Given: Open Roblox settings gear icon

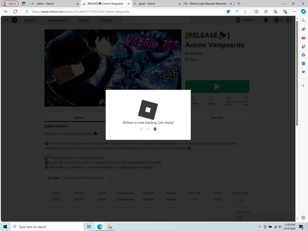Looking at the screenshot, I should tap(288, 20).
